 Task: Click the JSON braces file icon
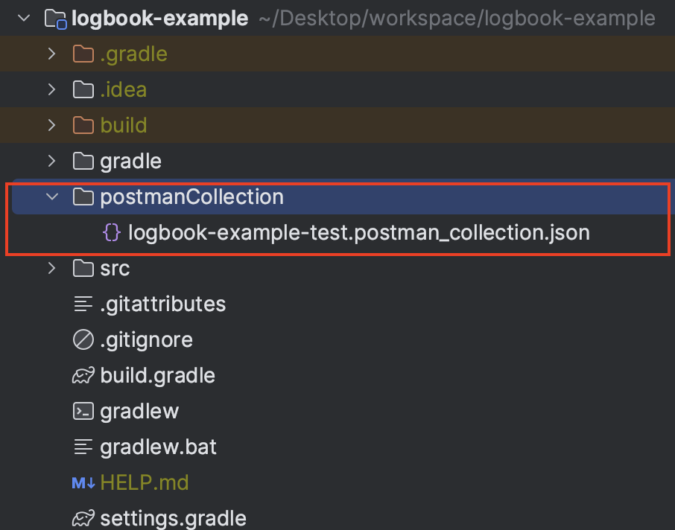click(111, 233)
